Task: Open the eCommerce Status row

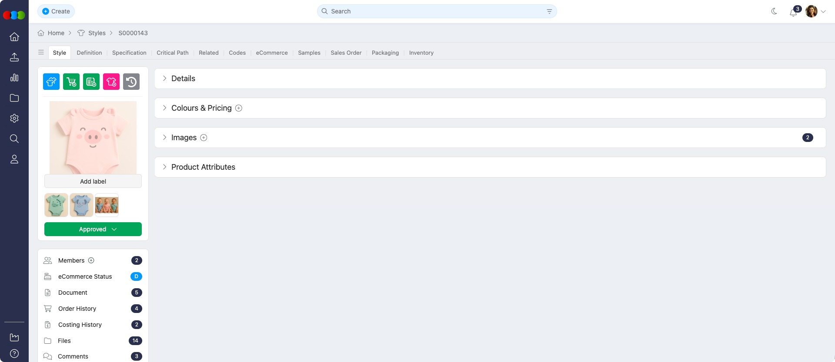Action: [93, 276]
